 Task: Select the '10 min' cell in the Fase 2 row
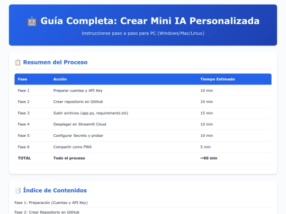coord(207,102)
